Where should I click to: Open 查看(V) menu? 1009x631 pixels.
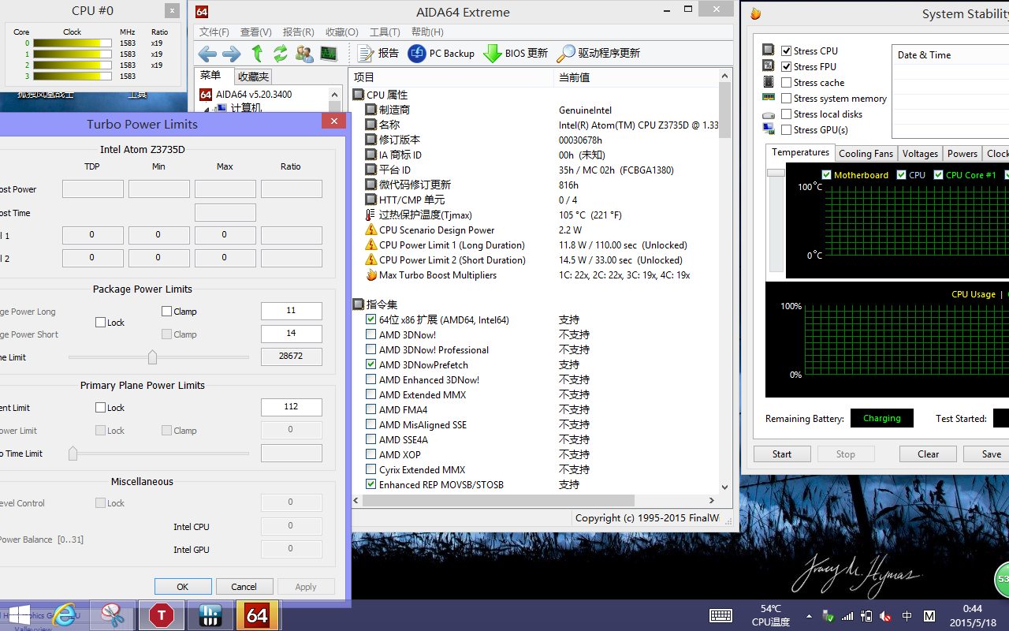(256, 32)
